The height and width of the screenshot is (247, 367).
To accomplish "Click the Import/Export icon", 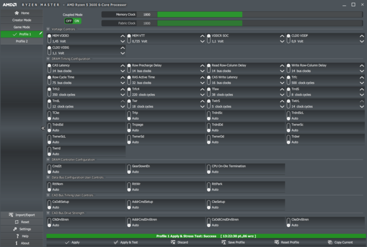I will [x=11, y=215].
